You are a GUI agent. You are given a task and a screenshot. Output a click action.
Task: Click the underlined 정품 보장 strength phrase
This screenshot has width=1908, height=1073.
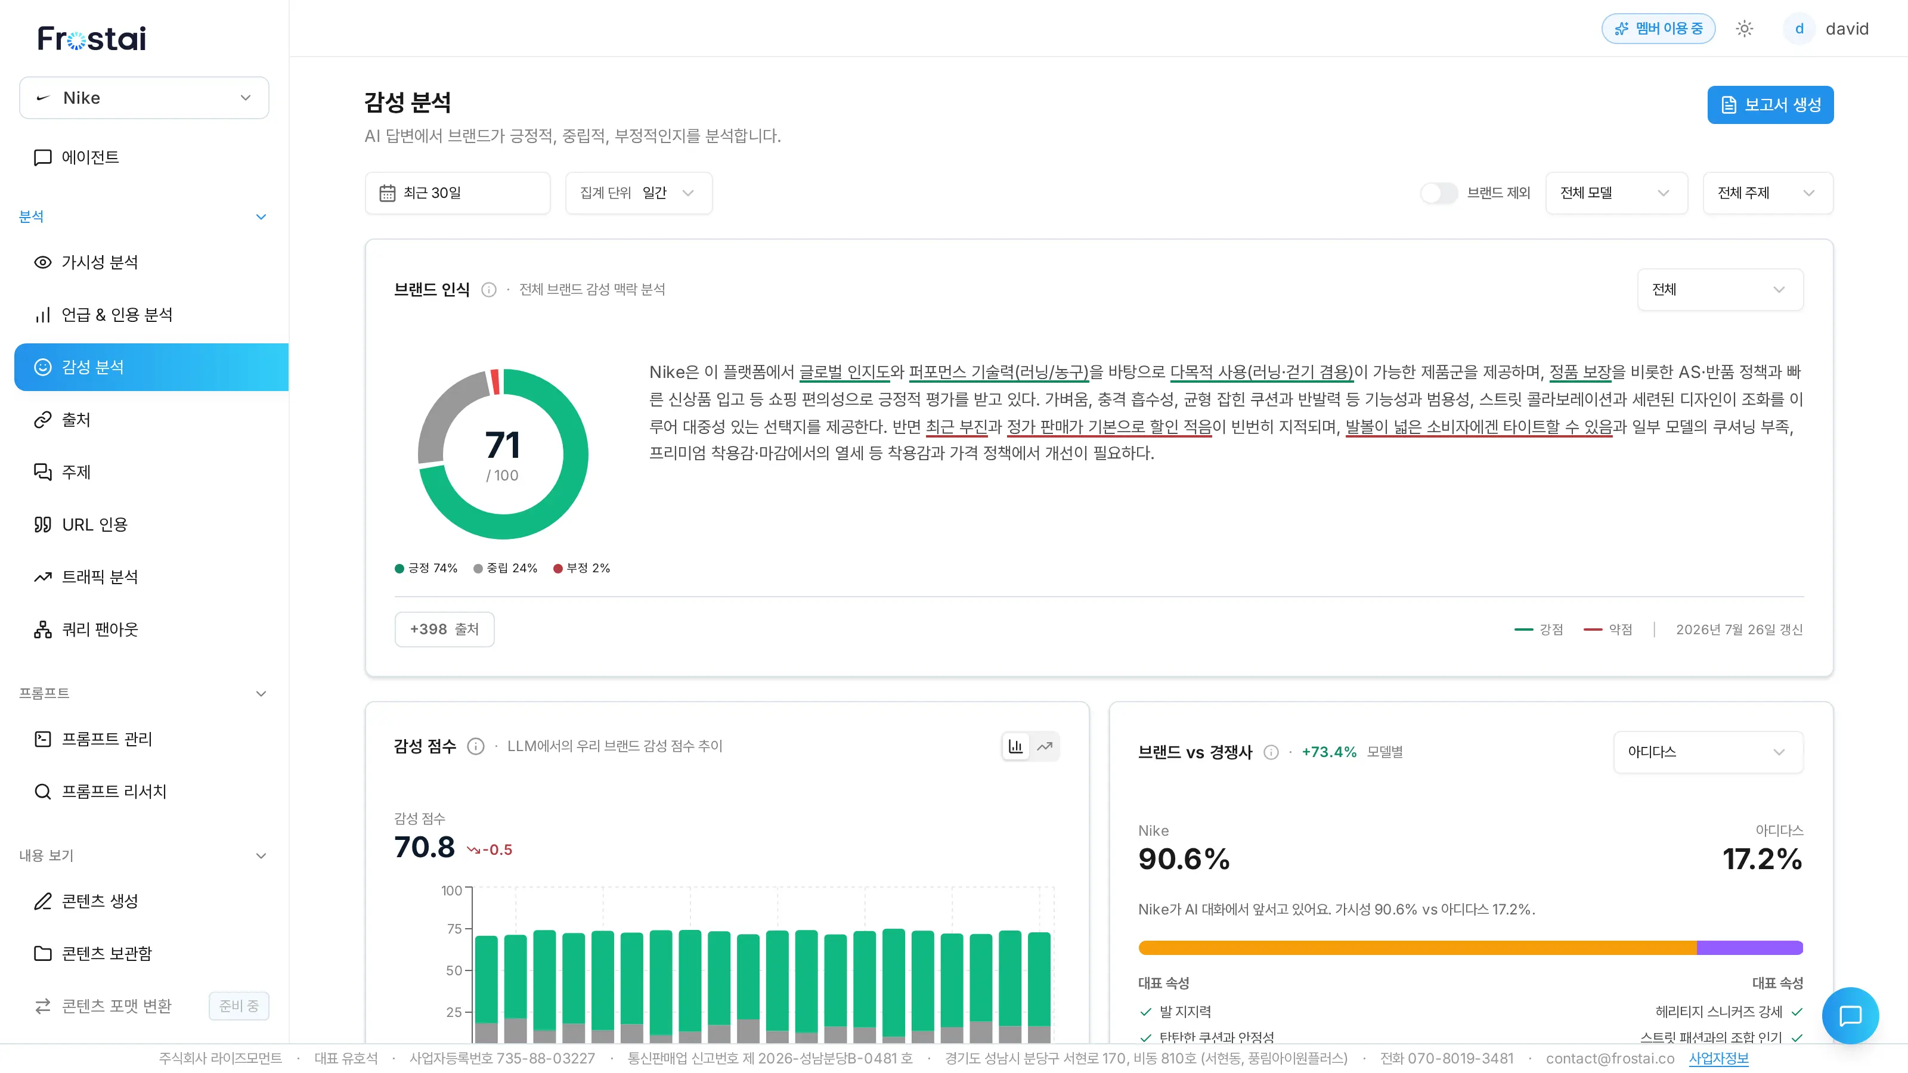1581,373
